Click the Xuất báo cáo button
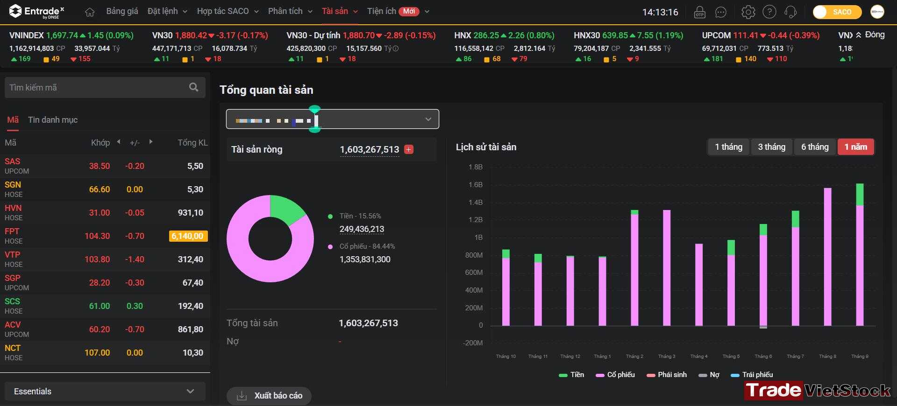Image resolution: width=897 pixels, height=406 pixels. coord(269,396)
